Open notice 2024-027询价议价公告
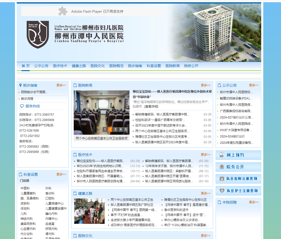 (237, 117)
